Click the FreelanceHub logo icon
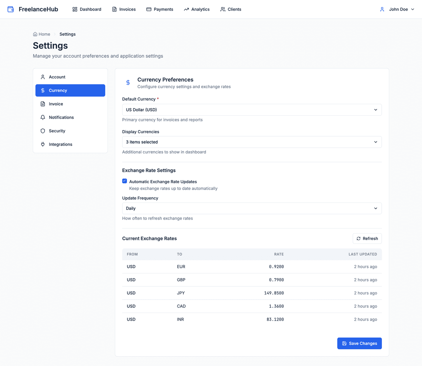Image resolution: width=422 pixels, height=366 pixels. 10,9
